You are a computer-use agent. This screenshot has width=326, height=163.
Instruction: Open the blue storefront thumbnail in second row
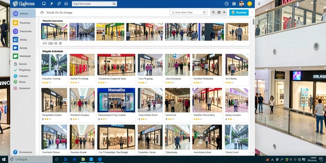click(x=116, y=100)
